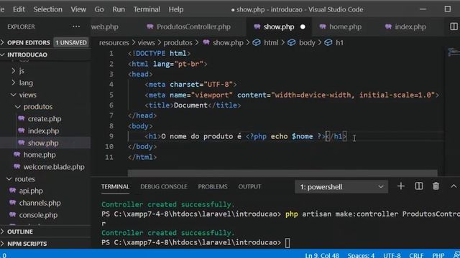460x258 pixels.
Task: Click the PHP icon in the show.php breadcrumb
Action: [x=206, y=42]
